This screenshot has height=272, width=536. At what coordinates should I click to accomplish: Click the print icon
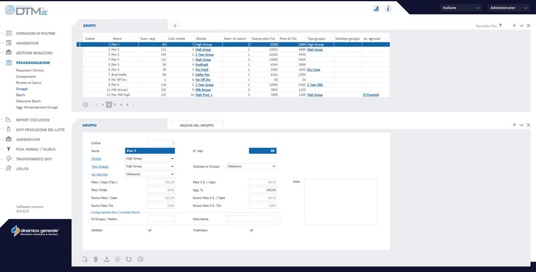click(x=141, y=259)
